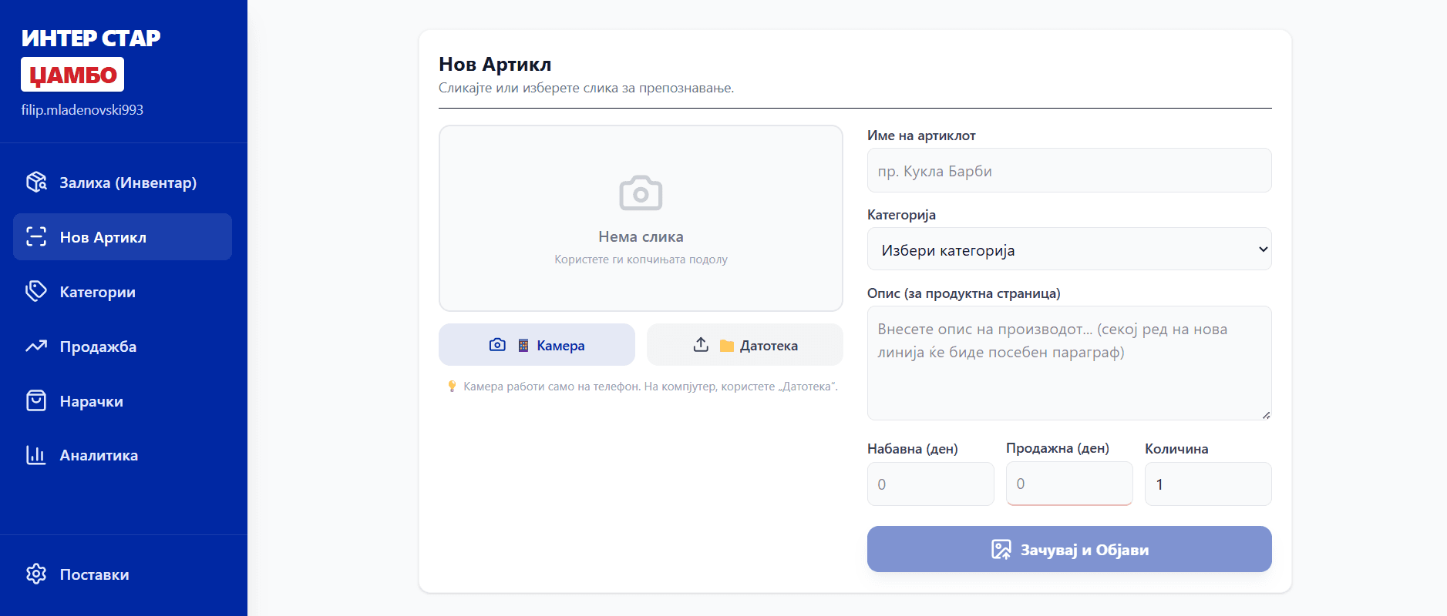Navigate to Нарачки
Image resolution: width=1447 pixels, height=616 pixels.
point(123,401)
